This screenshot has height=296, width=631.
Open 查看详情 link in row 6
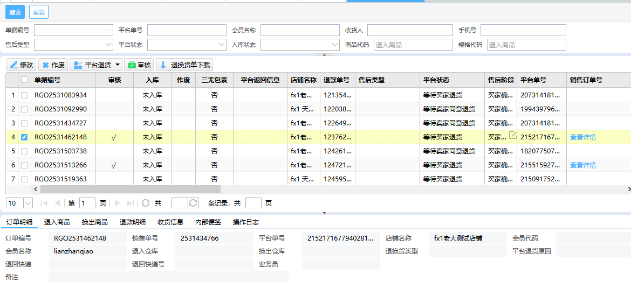pyautogui.click(x=582, y=165)
